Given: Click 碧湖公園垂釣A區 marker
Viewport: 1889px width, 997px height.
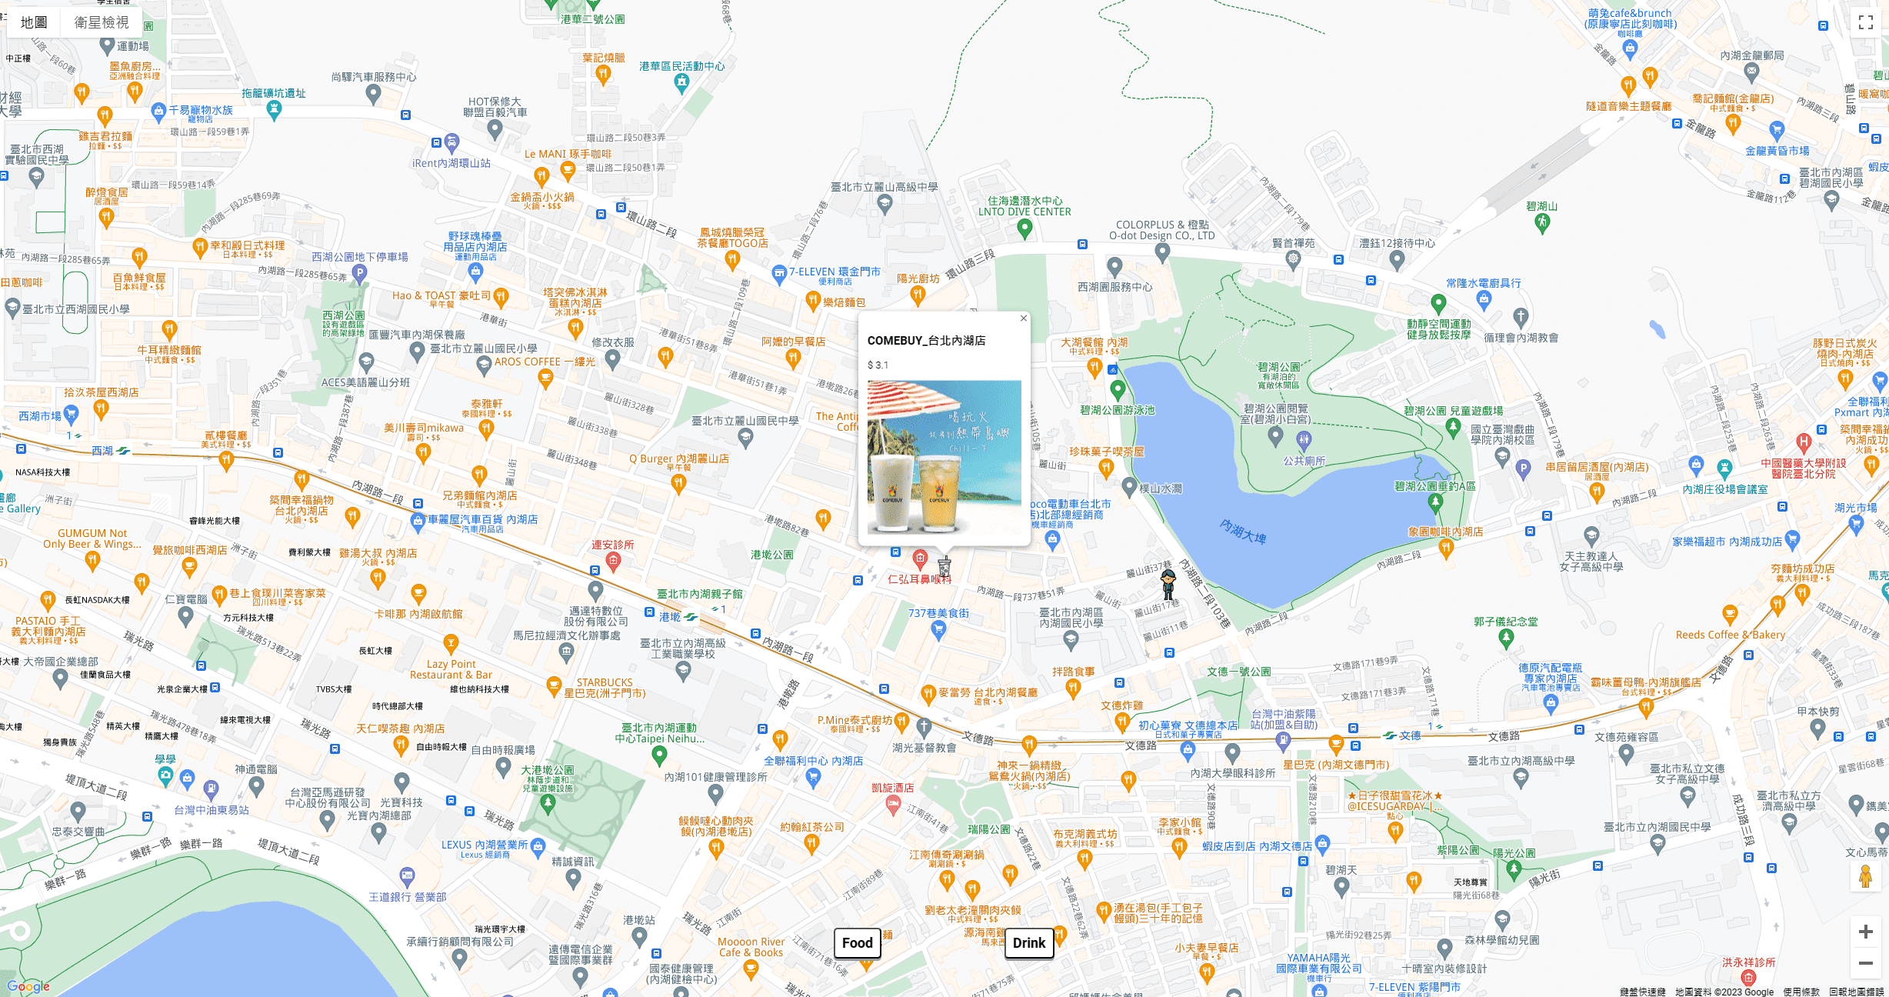Looking at the screenshot, I should (1435, 503).
